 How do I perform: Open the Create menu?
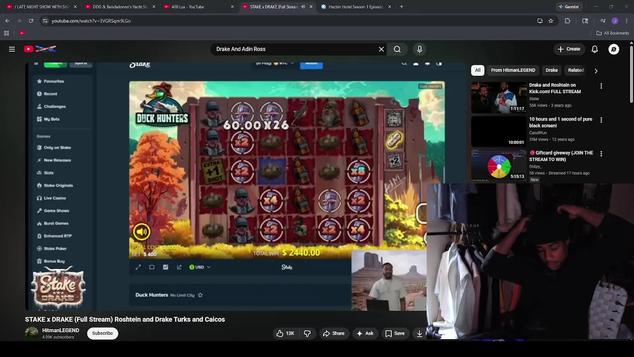click(x=569, y=49)
